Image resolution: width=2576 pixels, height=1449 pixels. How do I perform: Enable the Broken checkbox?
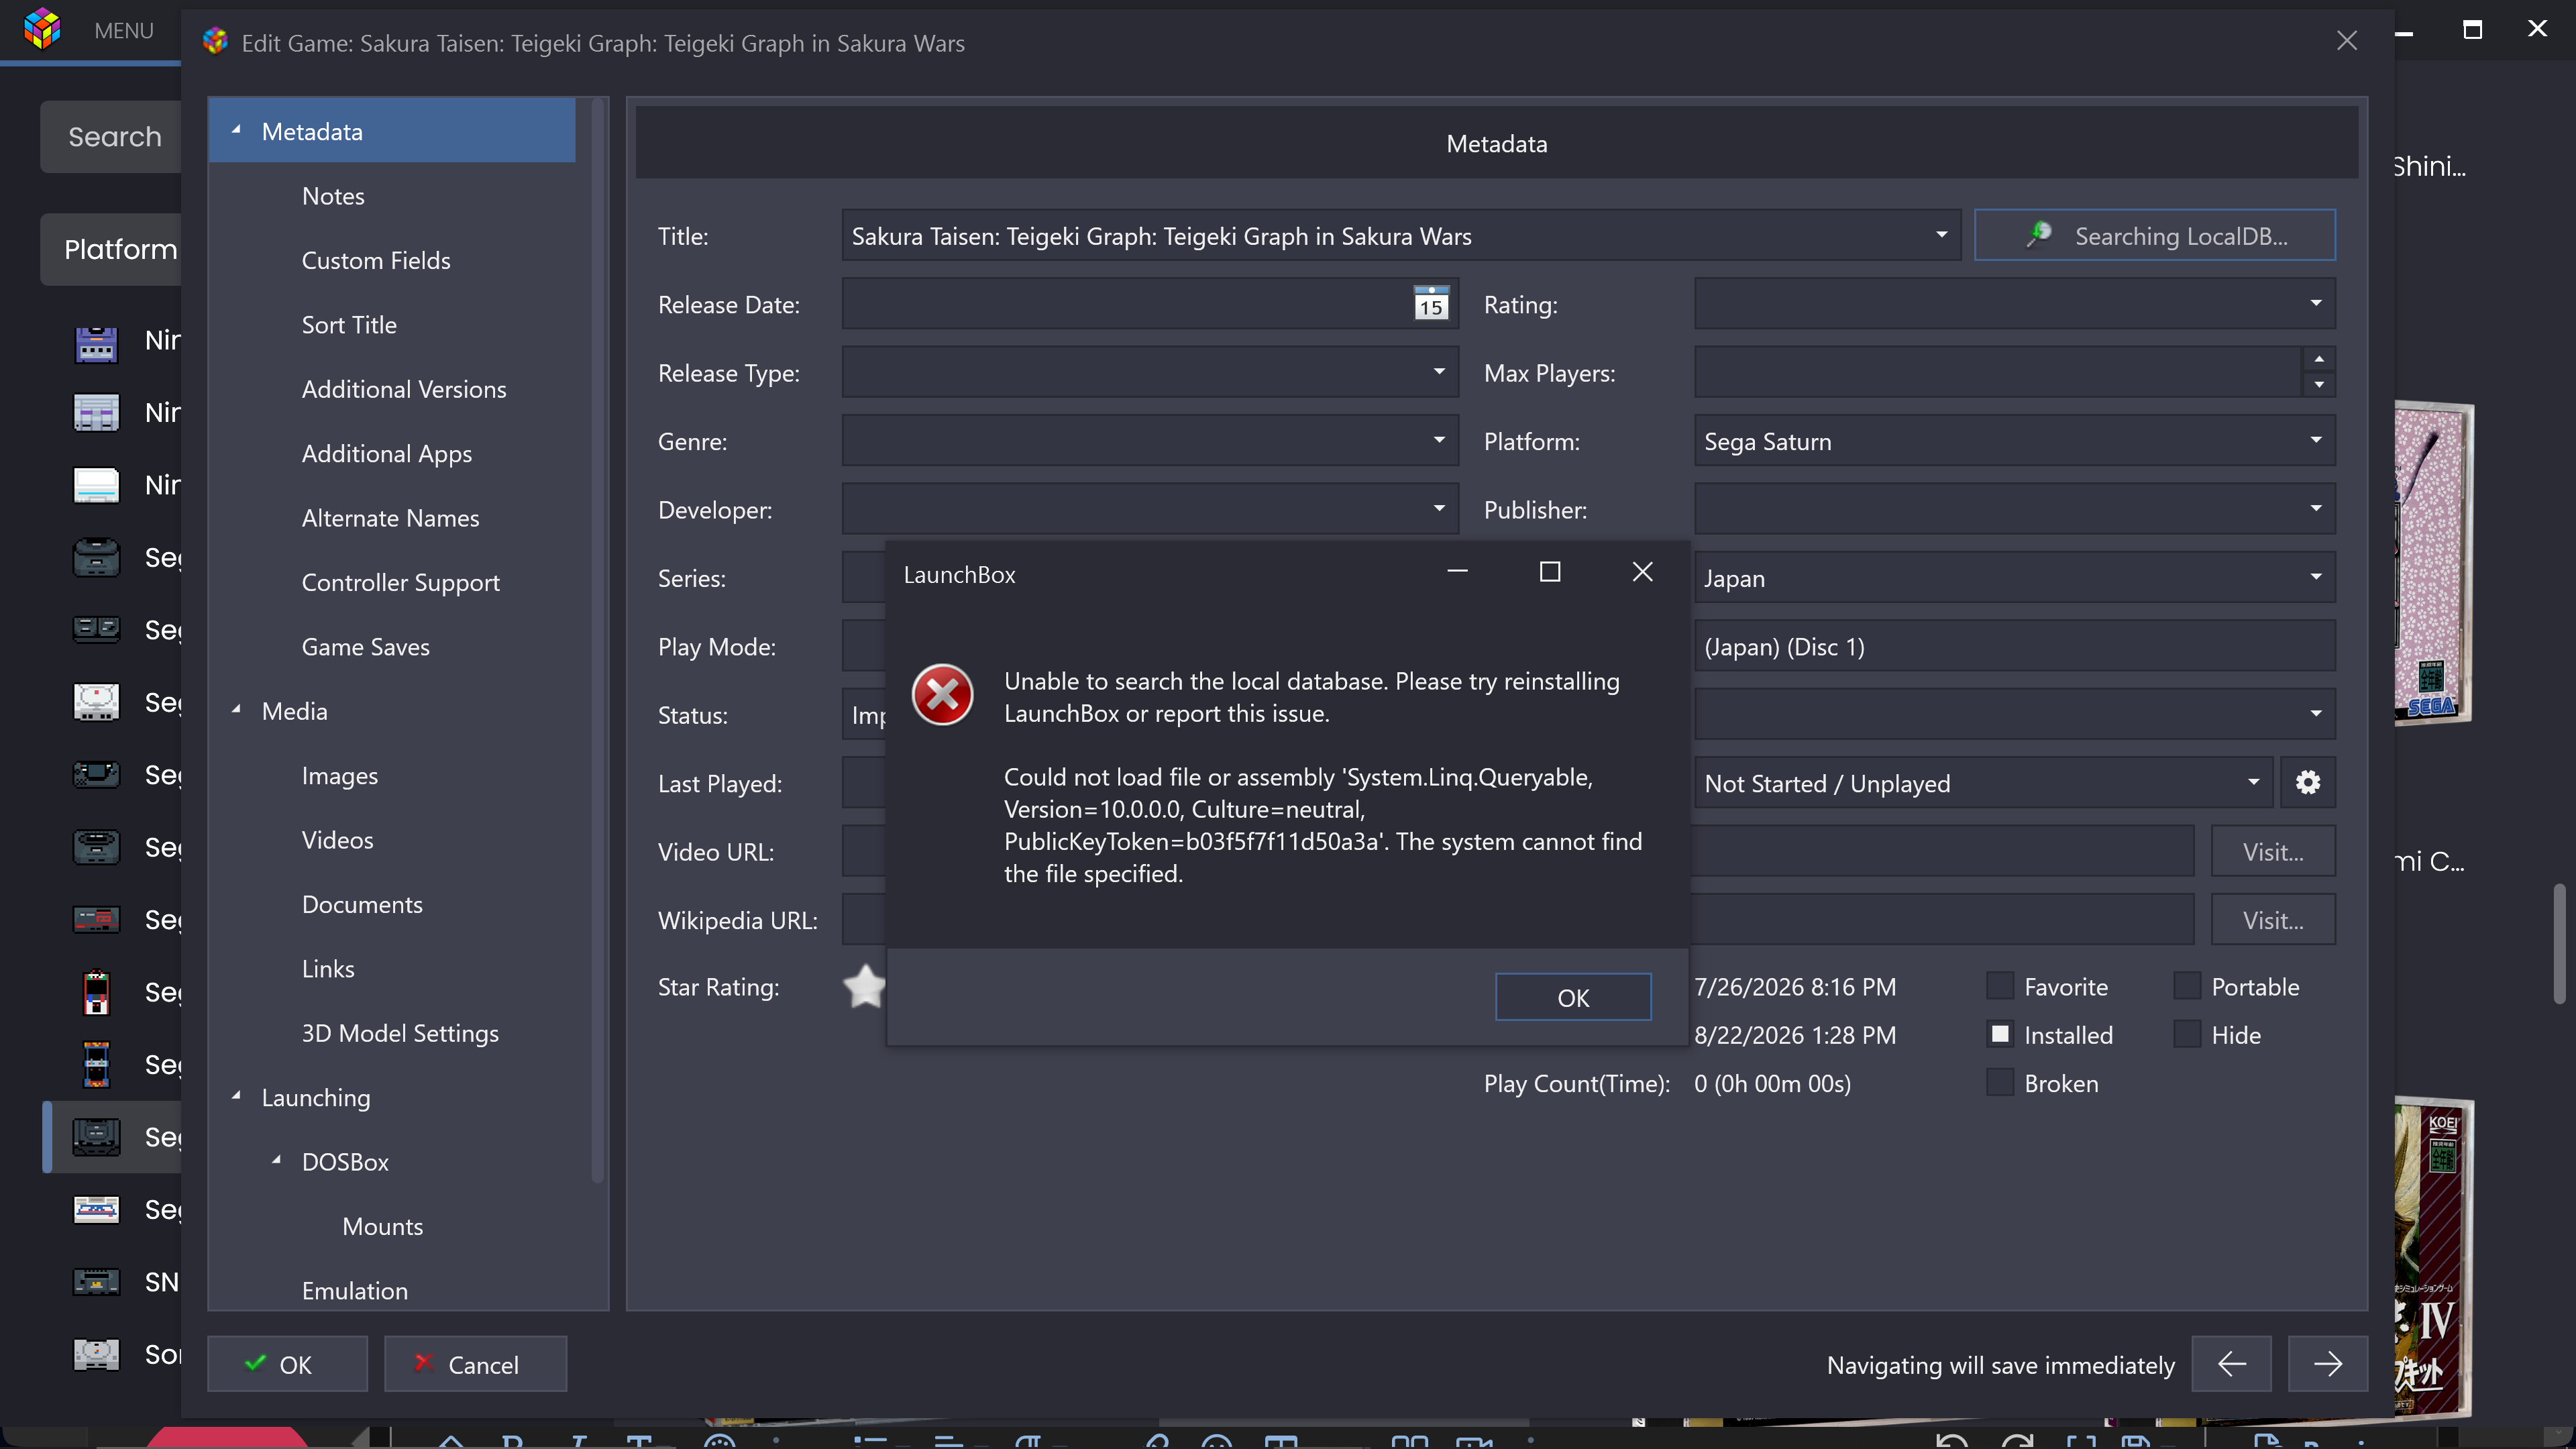coord(1999,1082)
